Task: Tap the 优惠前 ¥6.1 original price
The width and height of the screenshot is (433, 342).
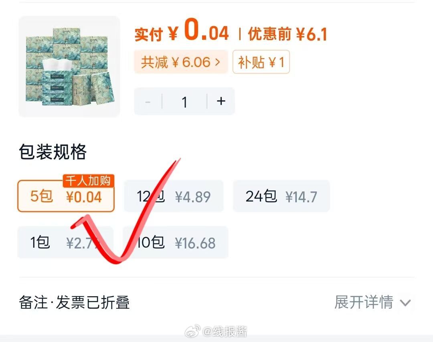Action: (x=287, y=34)
